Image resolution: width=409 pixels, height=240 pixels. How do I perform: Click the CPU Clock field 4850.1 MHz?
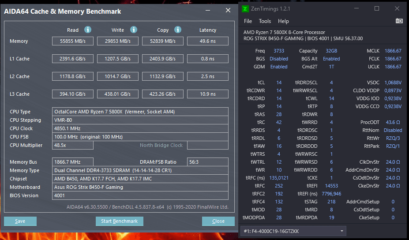[140, 128]
